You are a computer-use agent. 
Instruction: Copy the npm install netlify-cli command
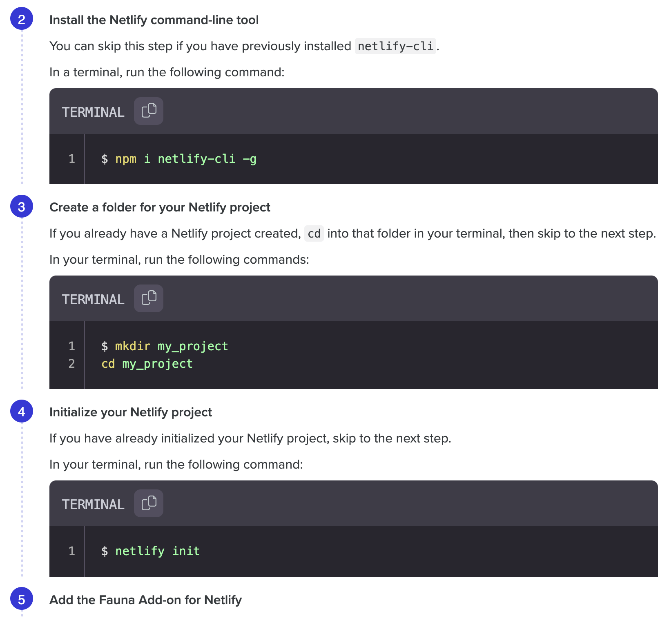click(x=149, y=111)
